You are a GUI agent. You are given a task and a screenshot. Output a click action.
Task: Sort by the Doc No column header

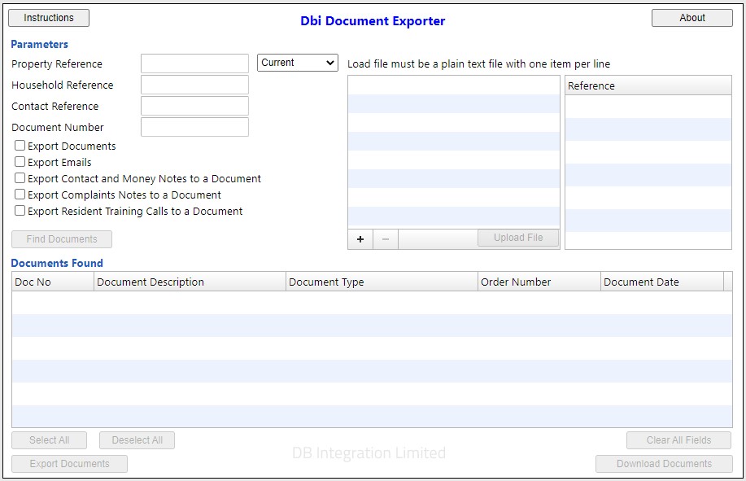pyautogui.click(x=53, y=282)
